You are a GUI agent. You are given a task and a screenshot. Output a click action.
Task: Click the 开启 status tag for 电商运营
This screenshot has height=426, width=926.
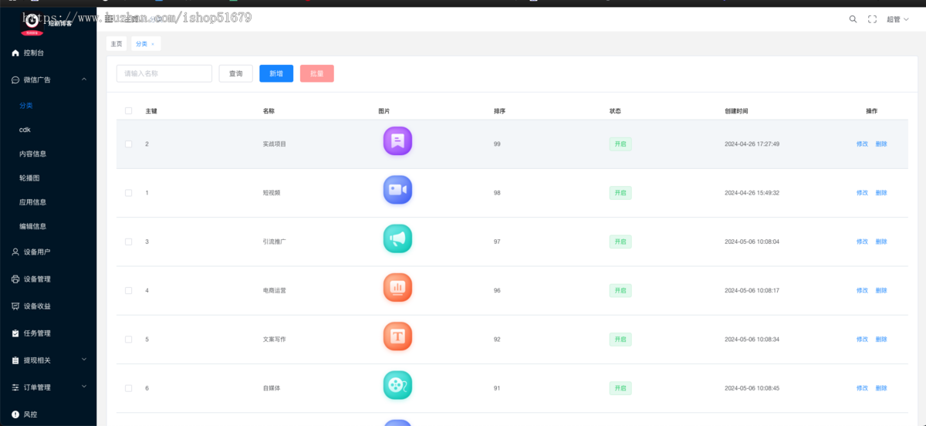[620, 290]
